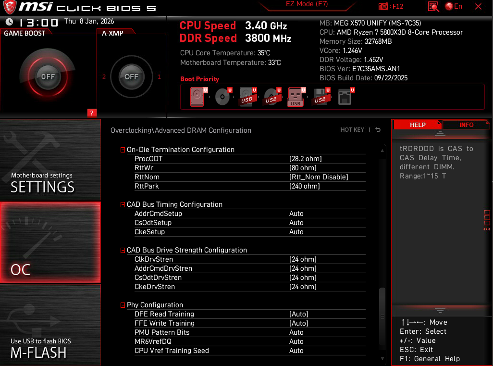
Task: Close the BIOS with the X button
Action: [x=478, y=6]
